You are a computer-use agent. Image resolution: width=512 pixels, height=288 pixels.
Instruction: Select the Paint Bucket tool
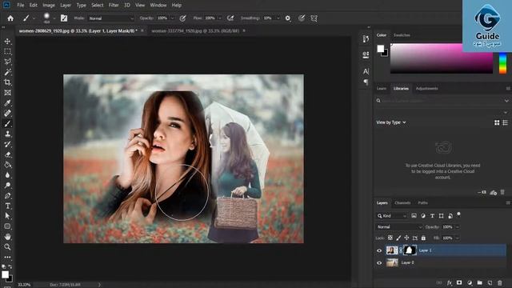coord(7,165)
